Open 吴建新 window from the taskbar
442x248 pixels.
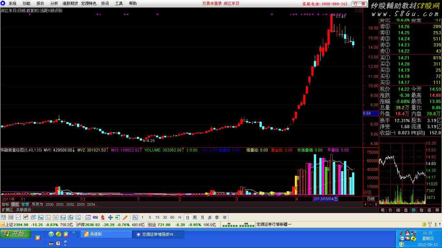pos(106,234)
